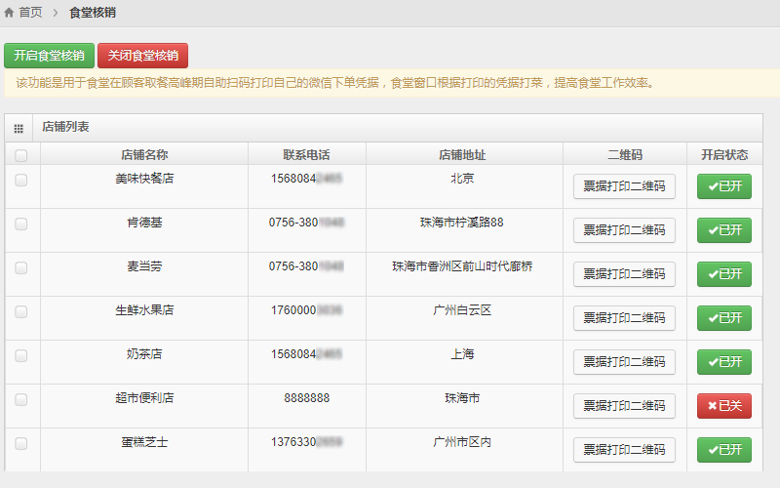780x488 pixels.
Task: Toggle 已开 status for 蛋糕芝士
Action: pyautogui.click(x=723, y=450)
